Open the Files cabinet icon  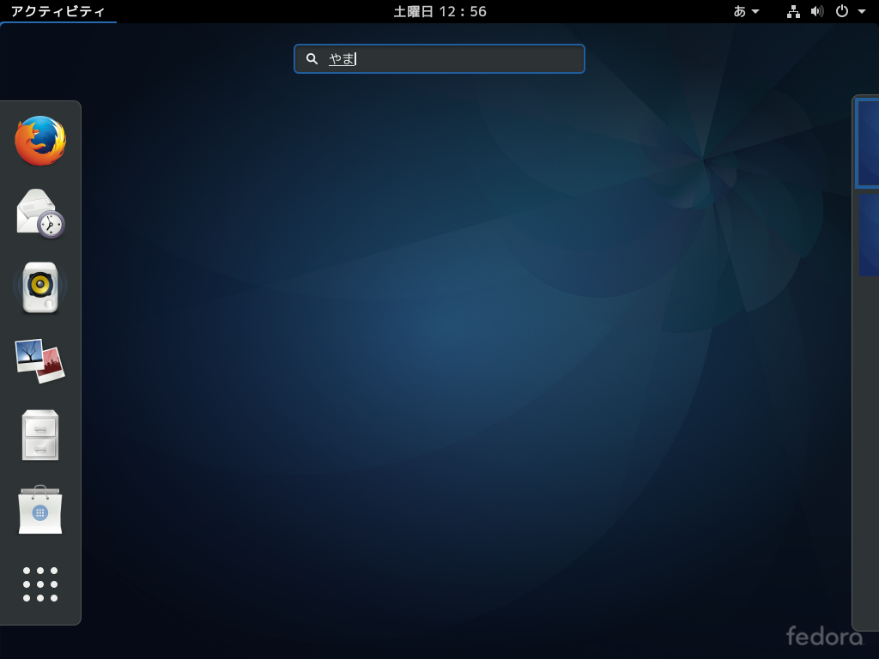tap(40, 435)
